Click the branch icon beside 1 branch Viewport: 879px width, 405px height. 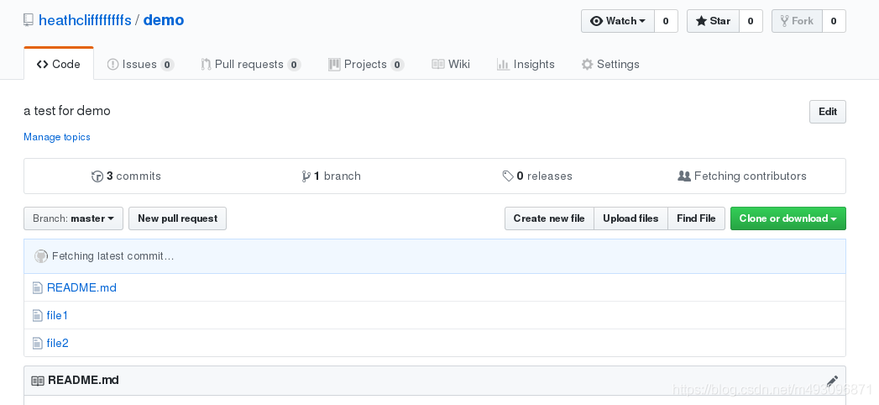(306, 176)
